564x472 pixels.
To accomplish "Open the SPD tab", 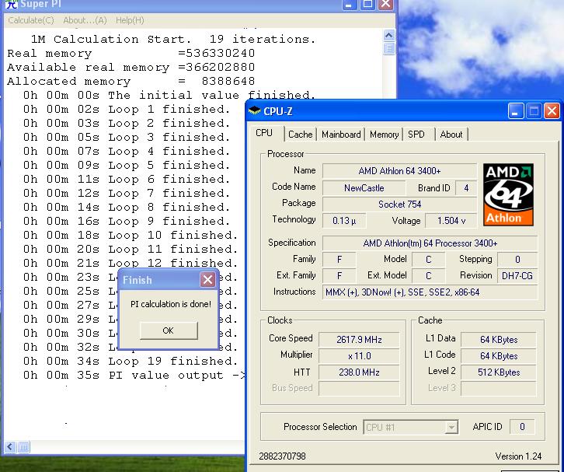I will (x=416, y=135).
